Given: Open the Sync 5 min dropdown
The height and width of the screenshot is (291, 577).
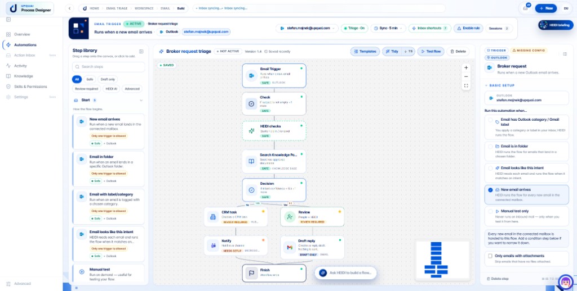Looking at the screenshot, I should point(388,28).
